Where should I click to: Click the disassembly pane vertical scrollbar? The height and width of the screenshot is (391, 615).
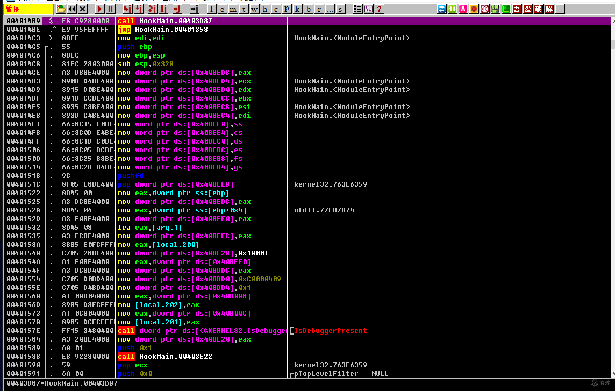tap(613, 188)
